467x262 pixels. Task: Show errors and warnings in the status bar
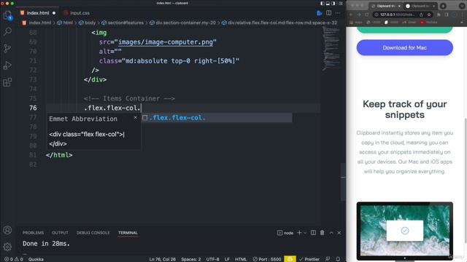tap(14, 259)
